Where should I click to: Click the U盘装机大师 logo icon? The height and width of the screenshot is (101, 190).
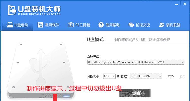(x=12, y=10)
